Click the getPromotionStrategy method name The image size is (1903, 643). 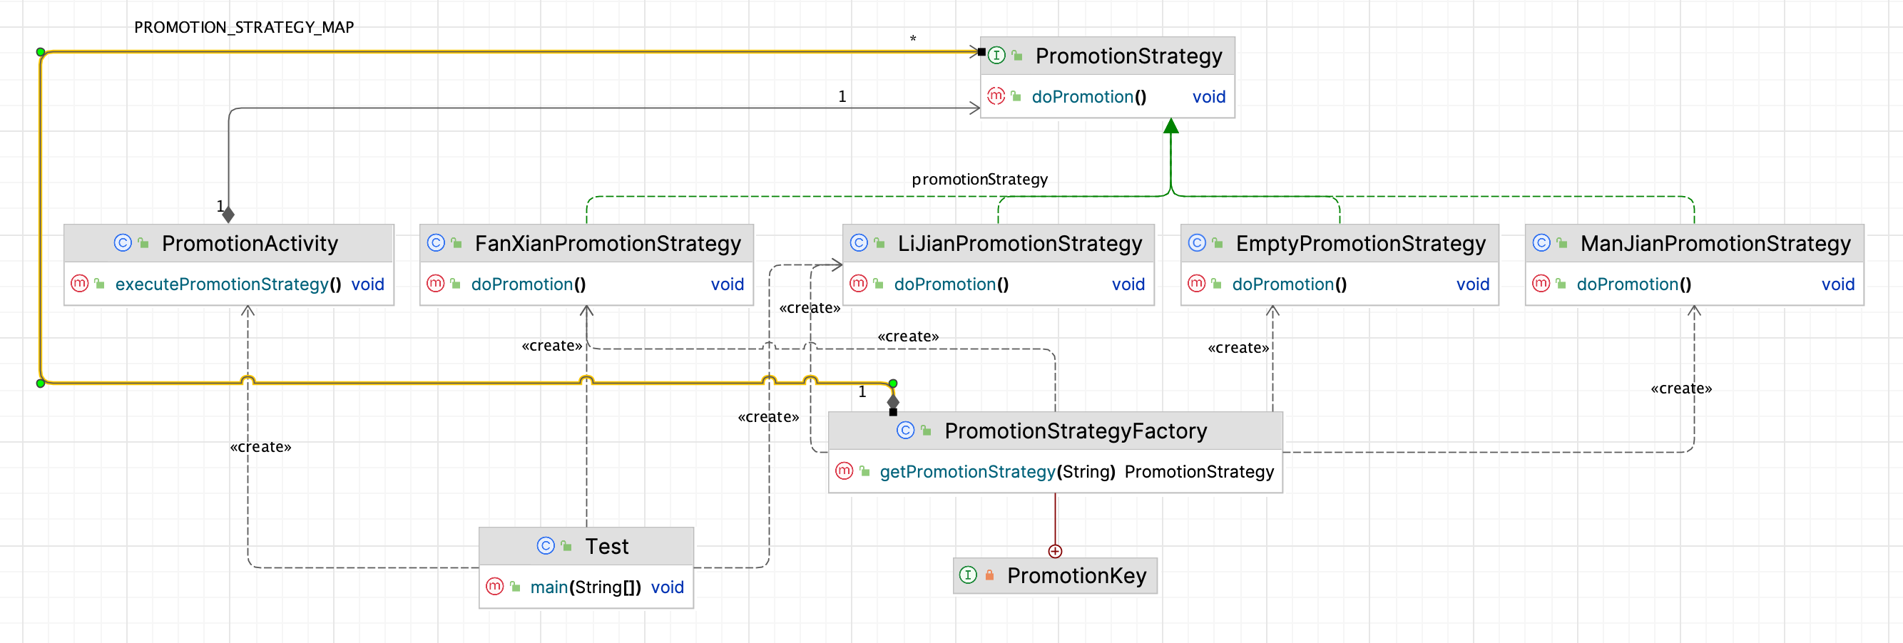pyautogui.click(x=967, y=472)
